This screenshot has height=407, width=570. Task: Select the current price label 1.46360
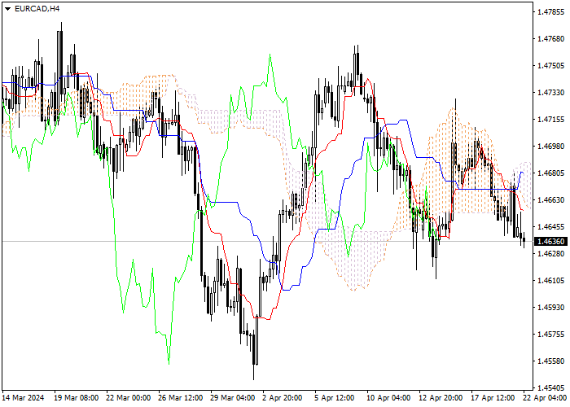[x=550, y=242]
